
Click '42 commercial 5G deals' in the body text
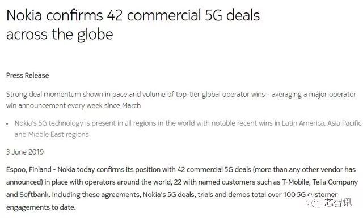214,170
